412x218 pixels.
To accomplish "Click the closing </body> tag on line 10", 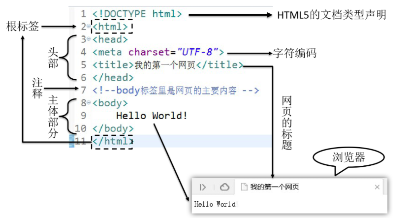I will pyautogui.click(x=113, y=128).
